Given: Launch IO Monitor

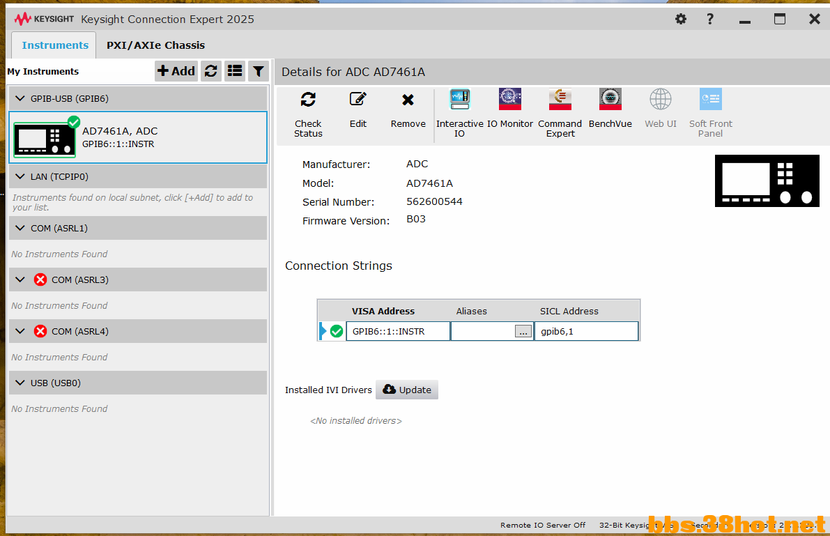Looking at the screenshot, I should 509,109.
